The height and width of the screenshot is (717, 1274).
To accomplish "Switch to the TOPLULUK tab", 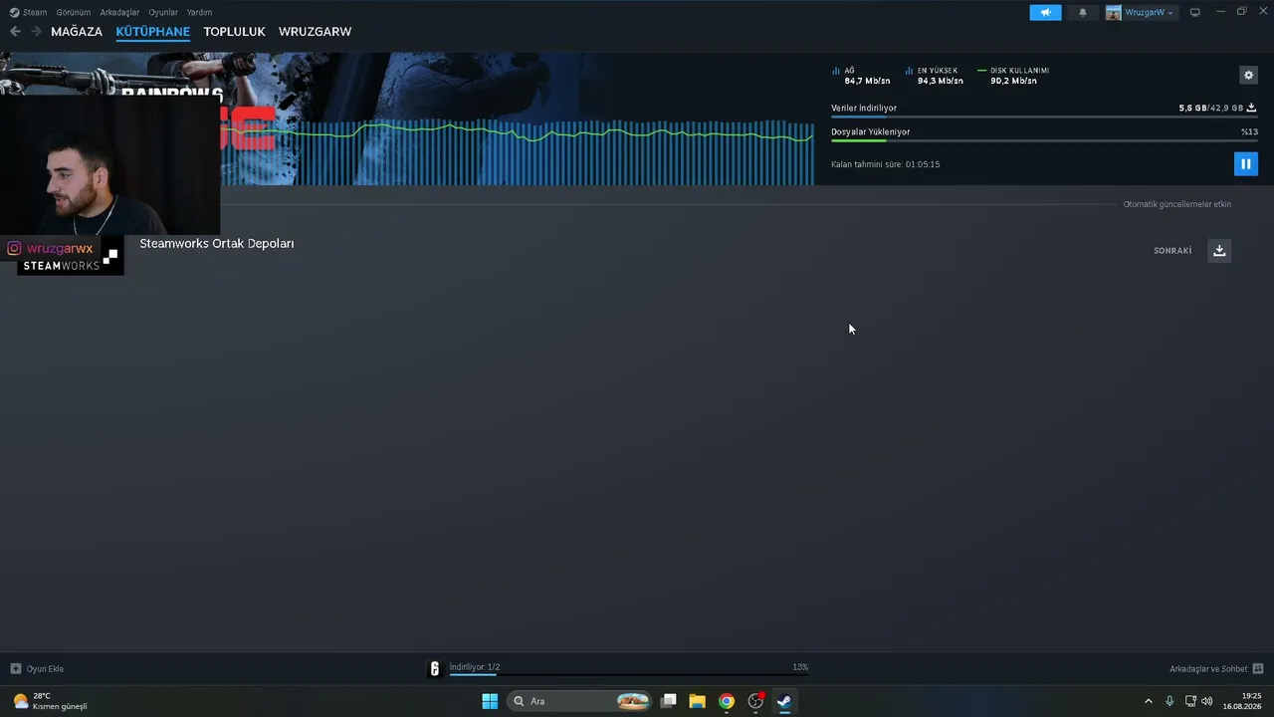I will click(x=234, y=32).
